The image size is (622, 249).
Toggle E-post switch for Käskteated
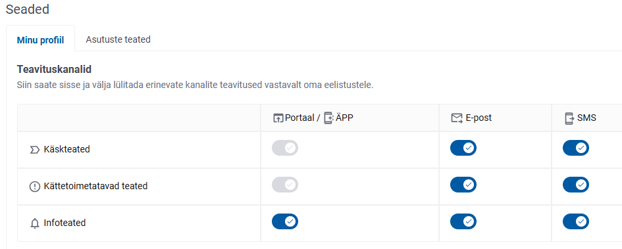463,148
